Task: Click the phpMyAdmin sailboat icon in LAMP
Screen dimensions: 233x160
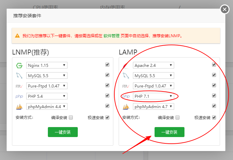Action: pos(126,107)
